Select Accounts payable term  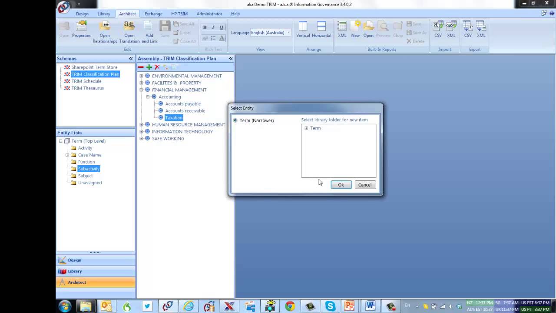[183, 104]
